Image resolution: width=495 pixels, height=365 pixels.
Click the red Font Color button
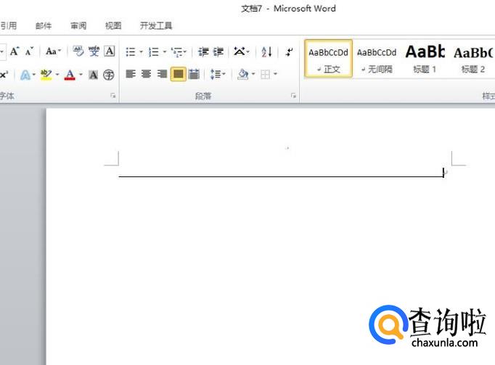pyautogui.click(x=70, y=75)
